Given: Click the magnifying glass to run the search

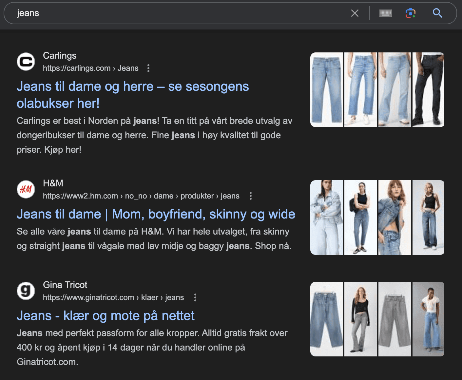Looking at the screenshot, I should (437, 13).
